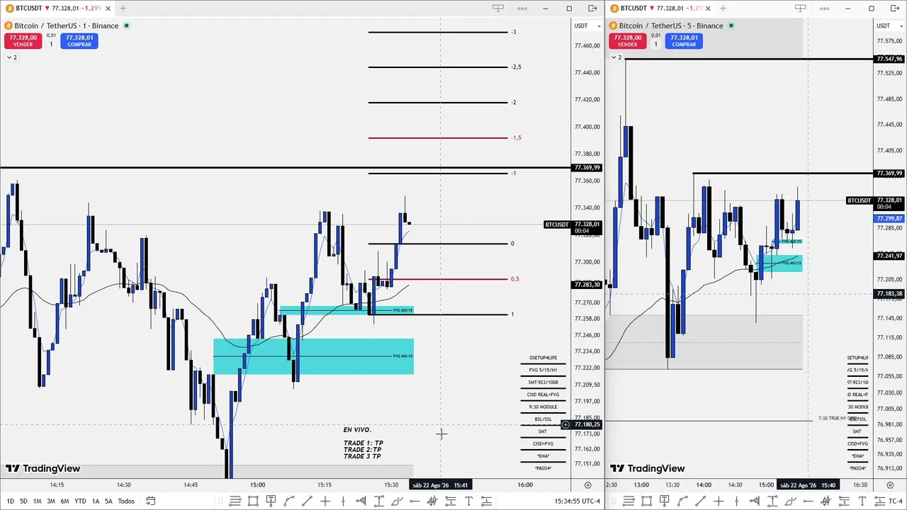Select cross line tool in right window toolbar

tap(719, 501)
